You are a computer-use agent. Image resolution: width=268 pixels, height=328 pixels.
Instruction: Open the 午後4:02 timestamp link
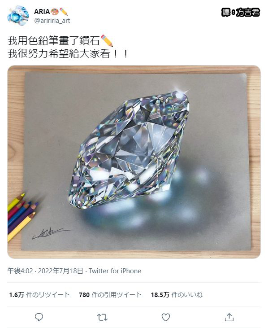point(20,271)
